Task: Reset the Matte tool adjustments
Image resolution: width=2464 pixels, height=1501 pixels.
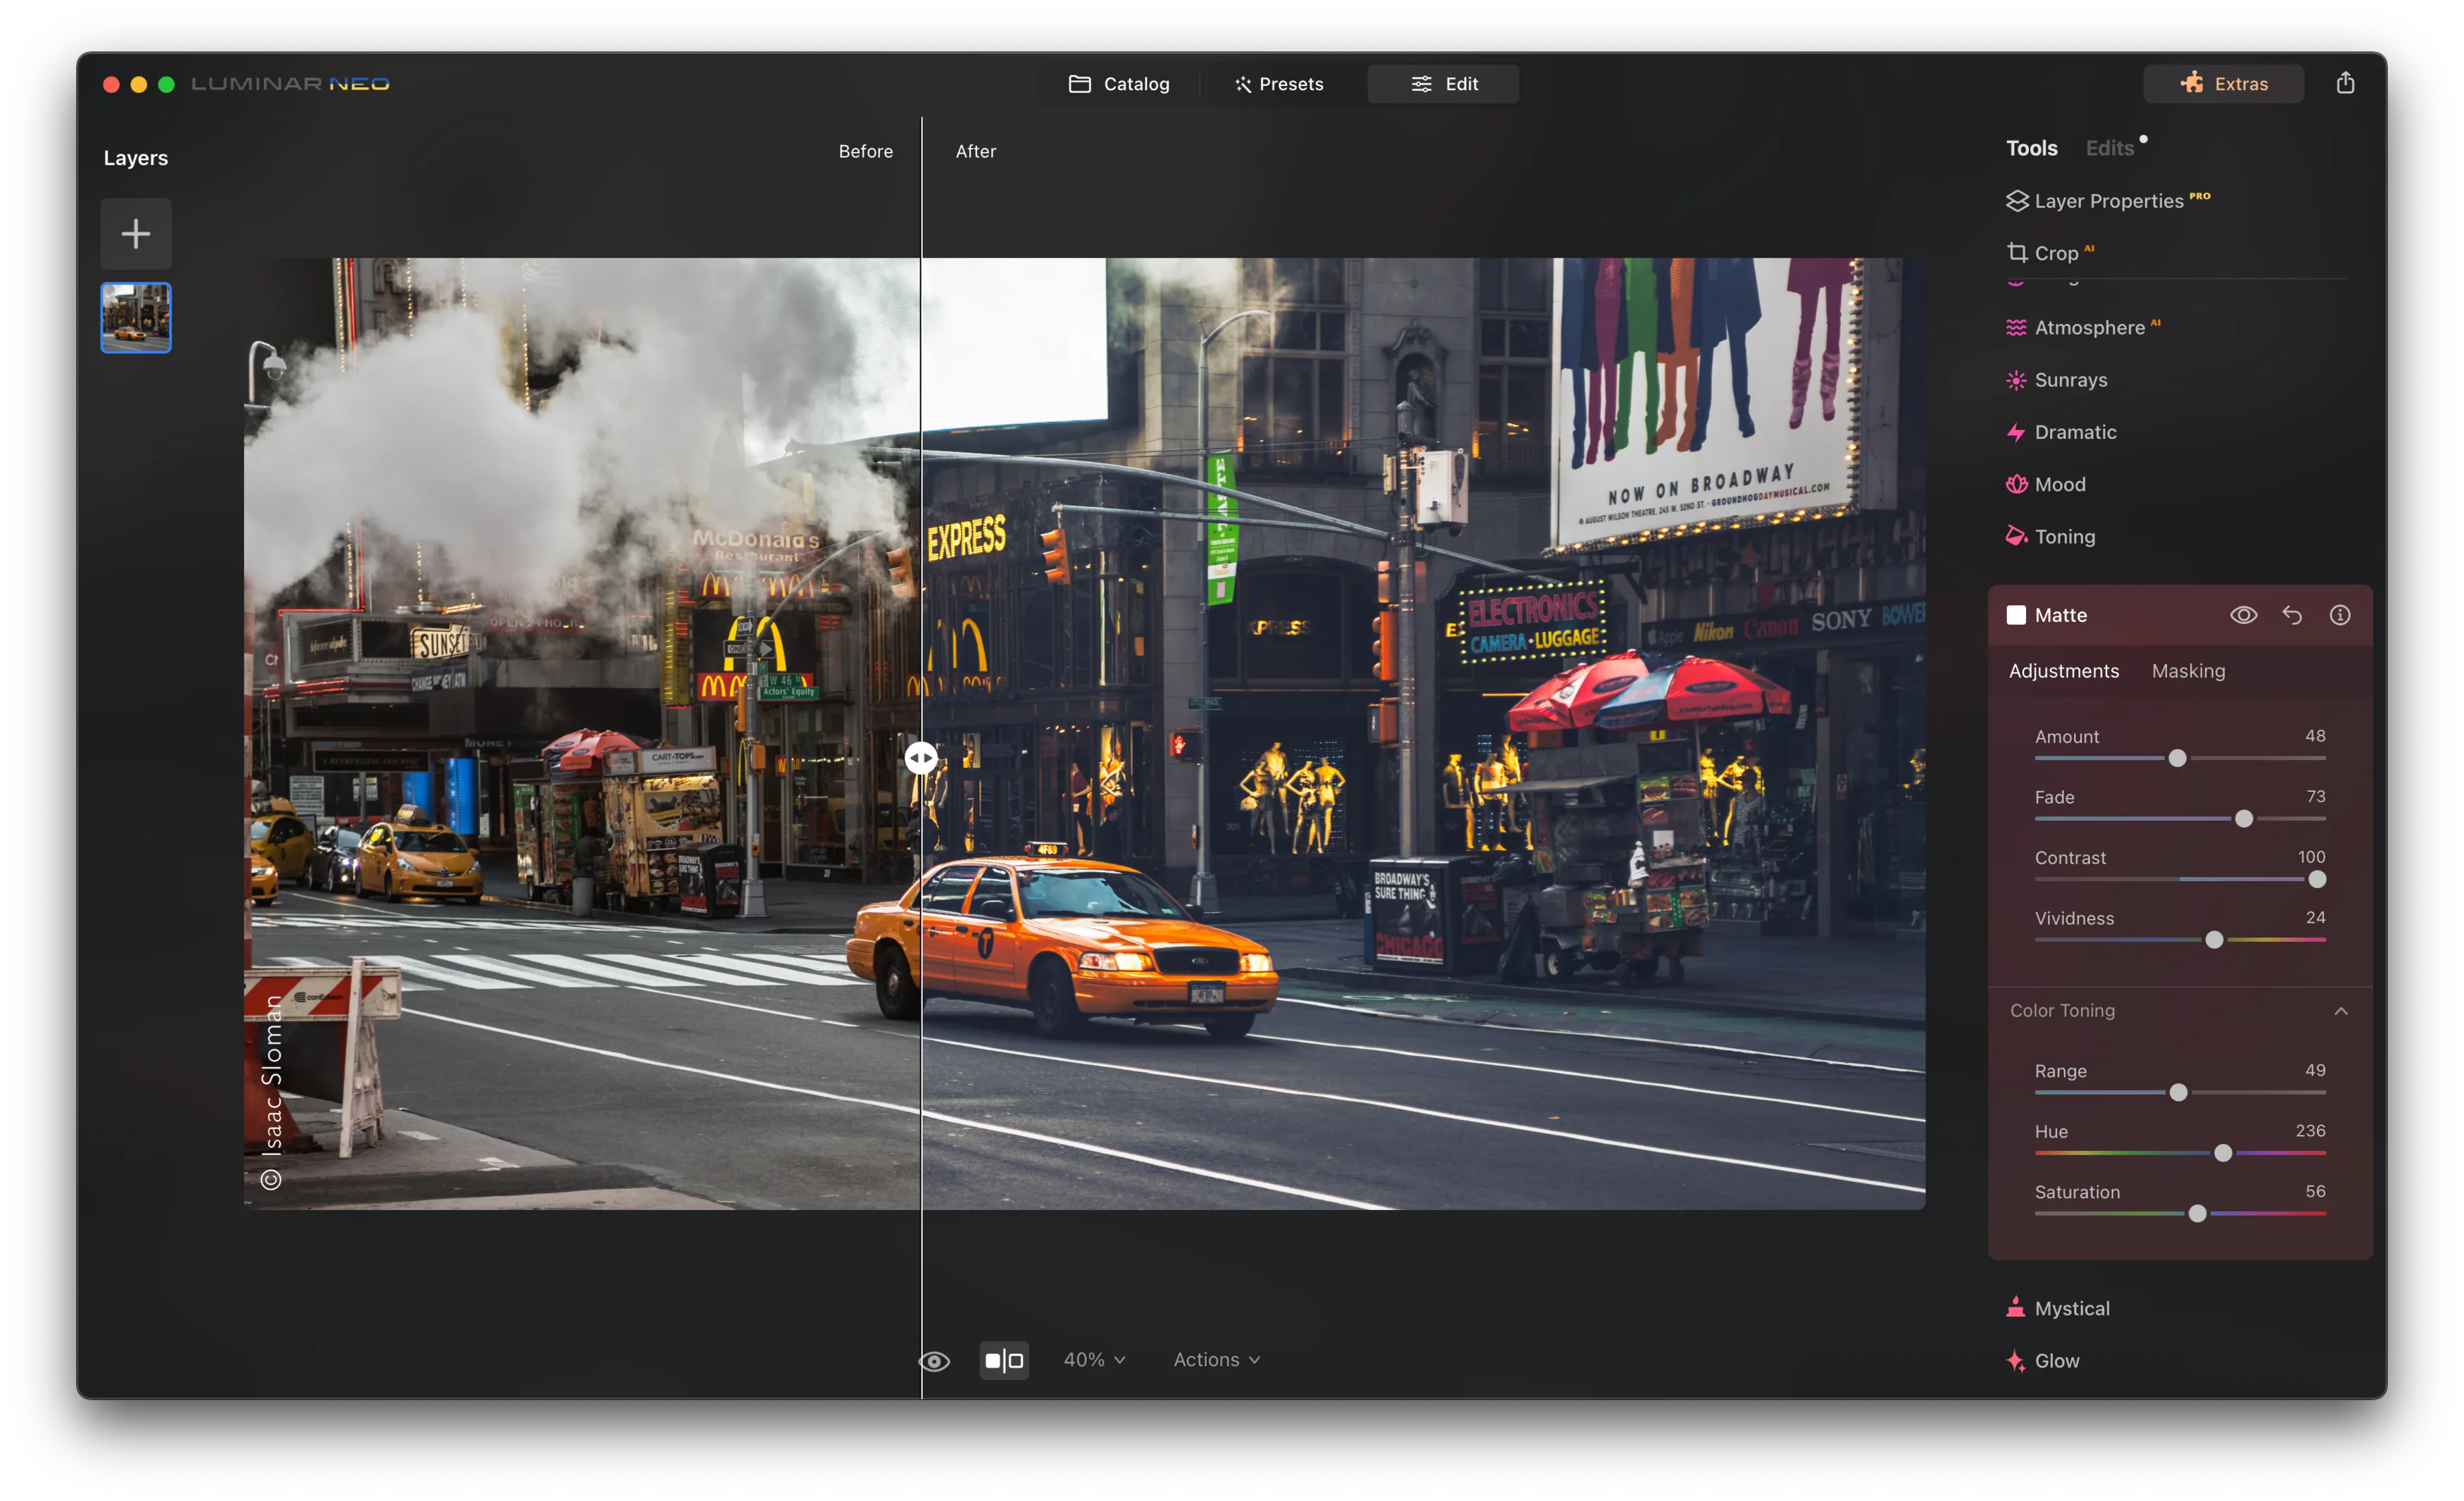Action: 2291,616
